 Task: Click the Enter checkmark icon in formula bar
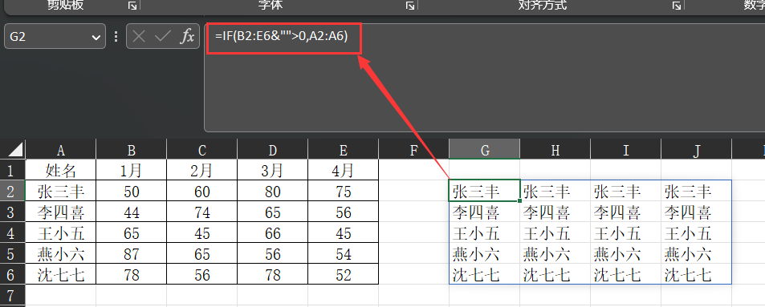coord(162,37)
